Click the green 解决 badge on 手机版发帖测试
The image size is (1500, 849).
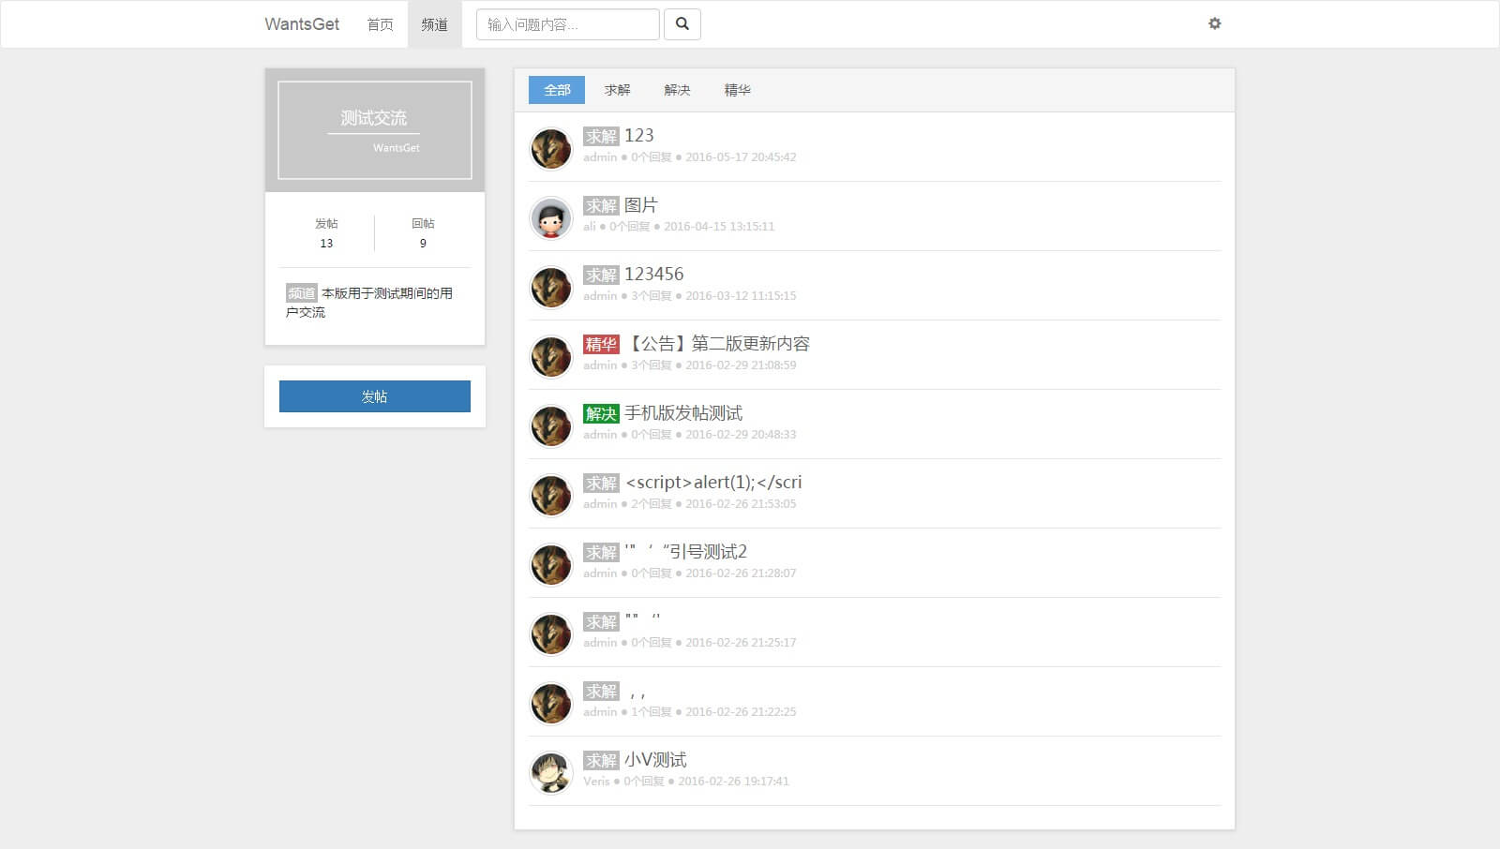pyautogui.click(x=601, y=413)
